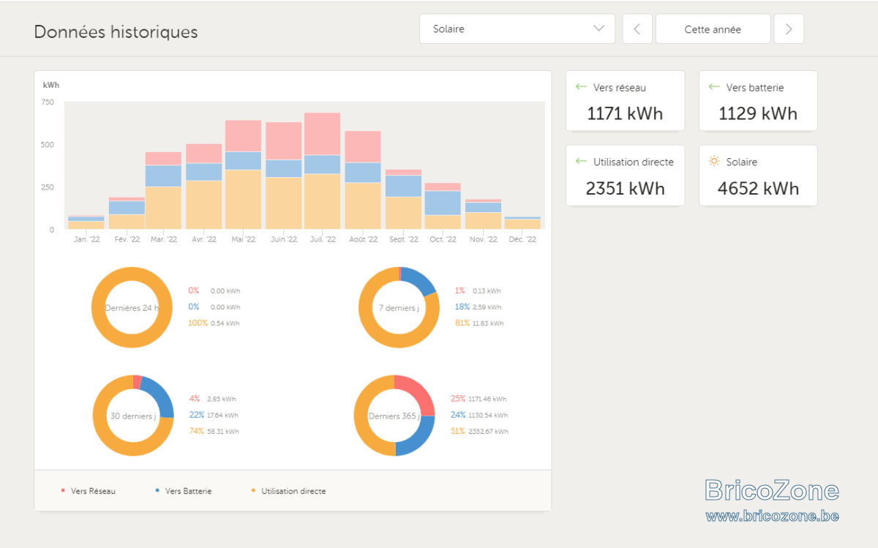Click the '2.59 kWh' value text
Screen dimensions: 878x548
(x=487, y=307)
